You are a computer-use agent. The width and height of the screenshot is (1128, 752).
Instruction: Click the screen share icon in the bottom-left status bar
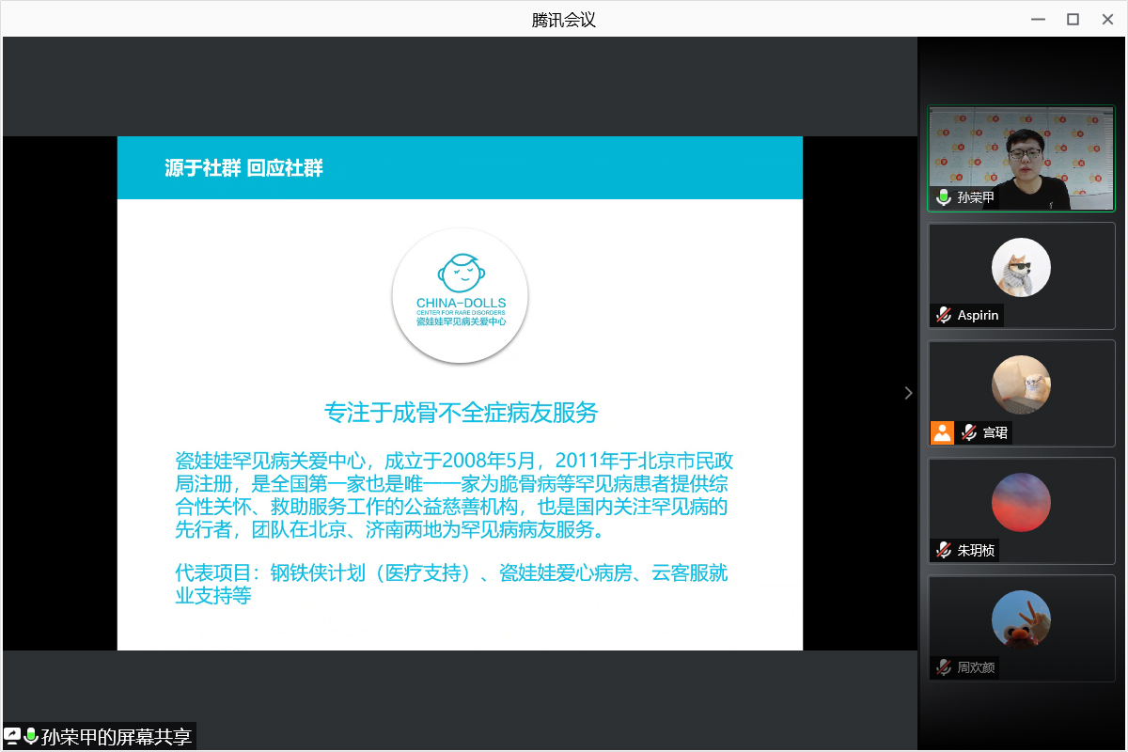pos(12,736)
